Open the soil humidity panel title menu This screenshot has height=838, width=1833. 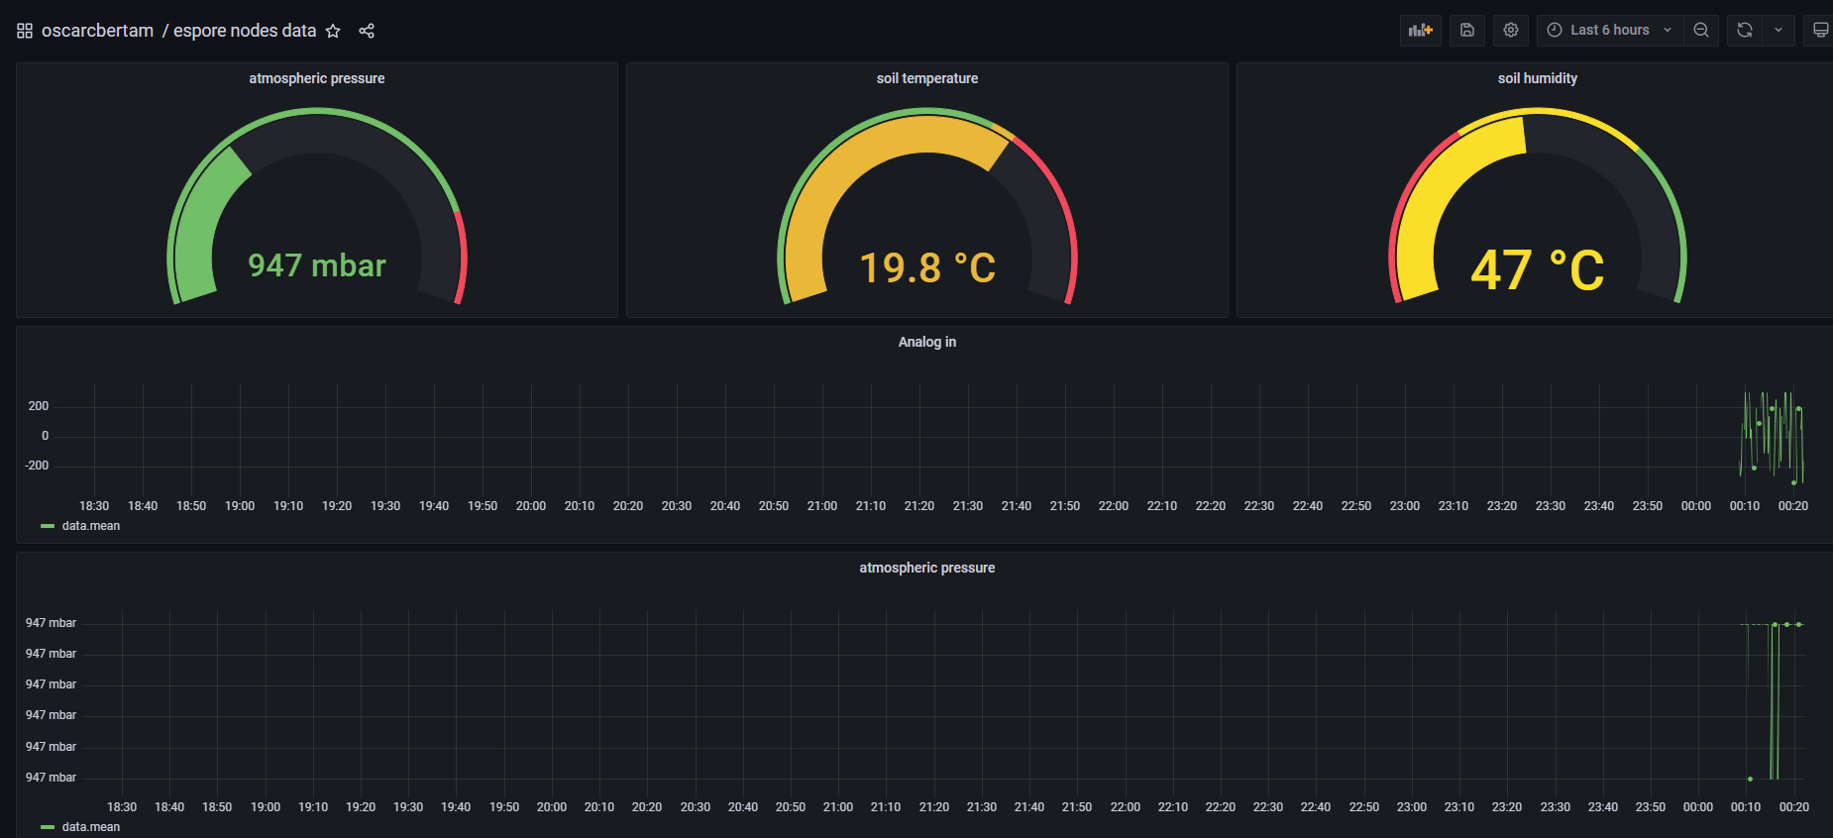click(1537, 78)
